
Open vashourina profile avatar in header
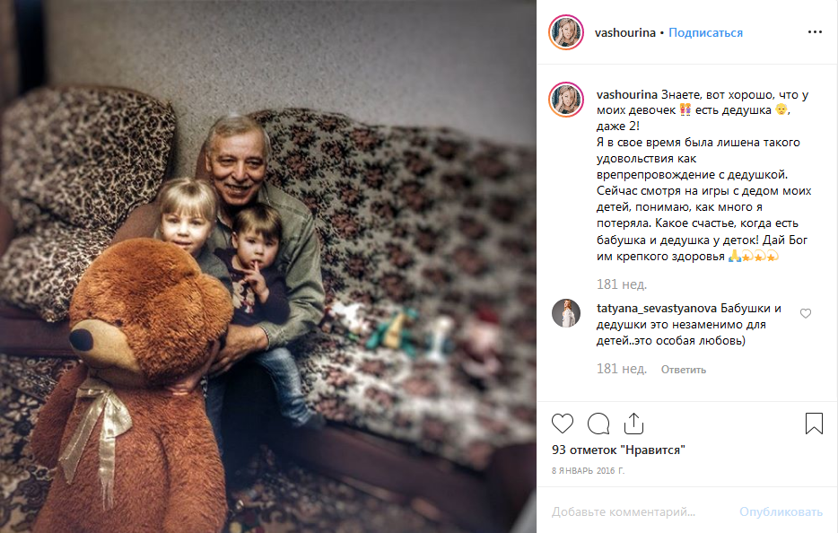coord(566,32)
